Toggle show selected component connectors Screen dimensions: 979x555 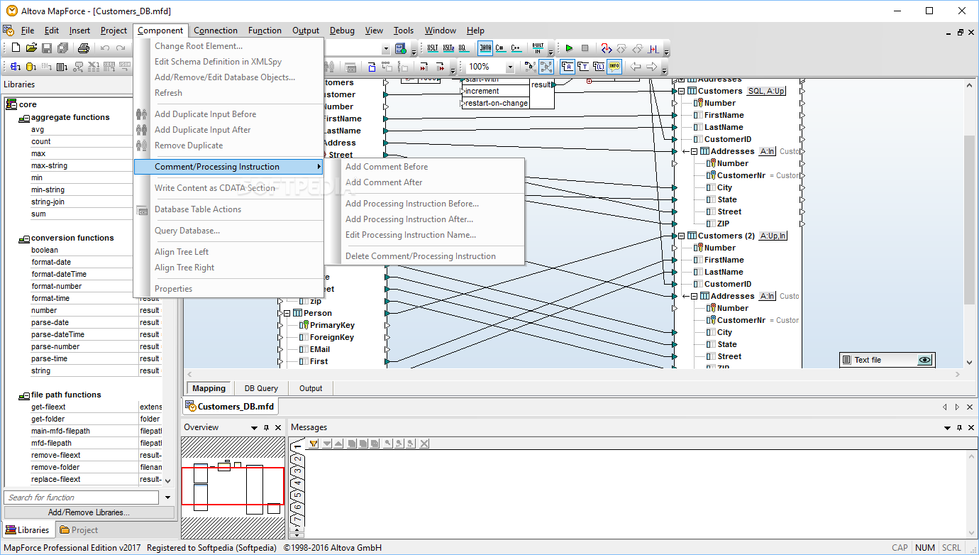click(531, 67)
